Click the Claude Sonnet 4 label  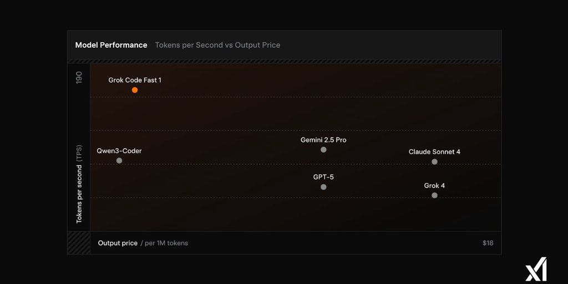(x=434, y=152)
